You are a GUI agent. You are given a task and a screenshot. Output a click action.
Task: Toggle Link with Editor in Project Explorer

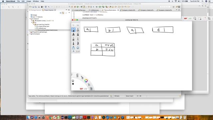(x=63, y=13)
